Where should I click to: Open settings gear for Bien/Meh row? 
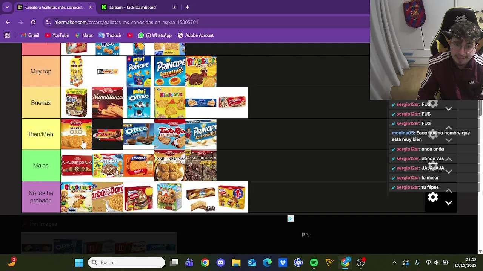[433, 134]
